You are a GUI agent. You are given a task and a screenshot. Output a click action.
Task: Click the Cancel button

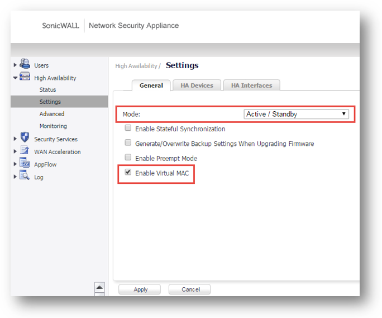pos(190,289)
